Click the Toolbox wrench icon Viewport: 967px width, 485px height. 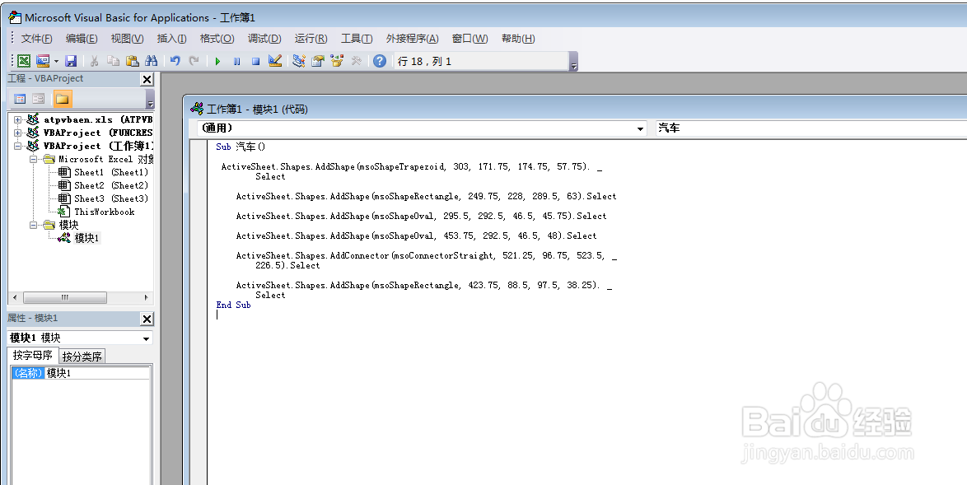coord(356,61)
